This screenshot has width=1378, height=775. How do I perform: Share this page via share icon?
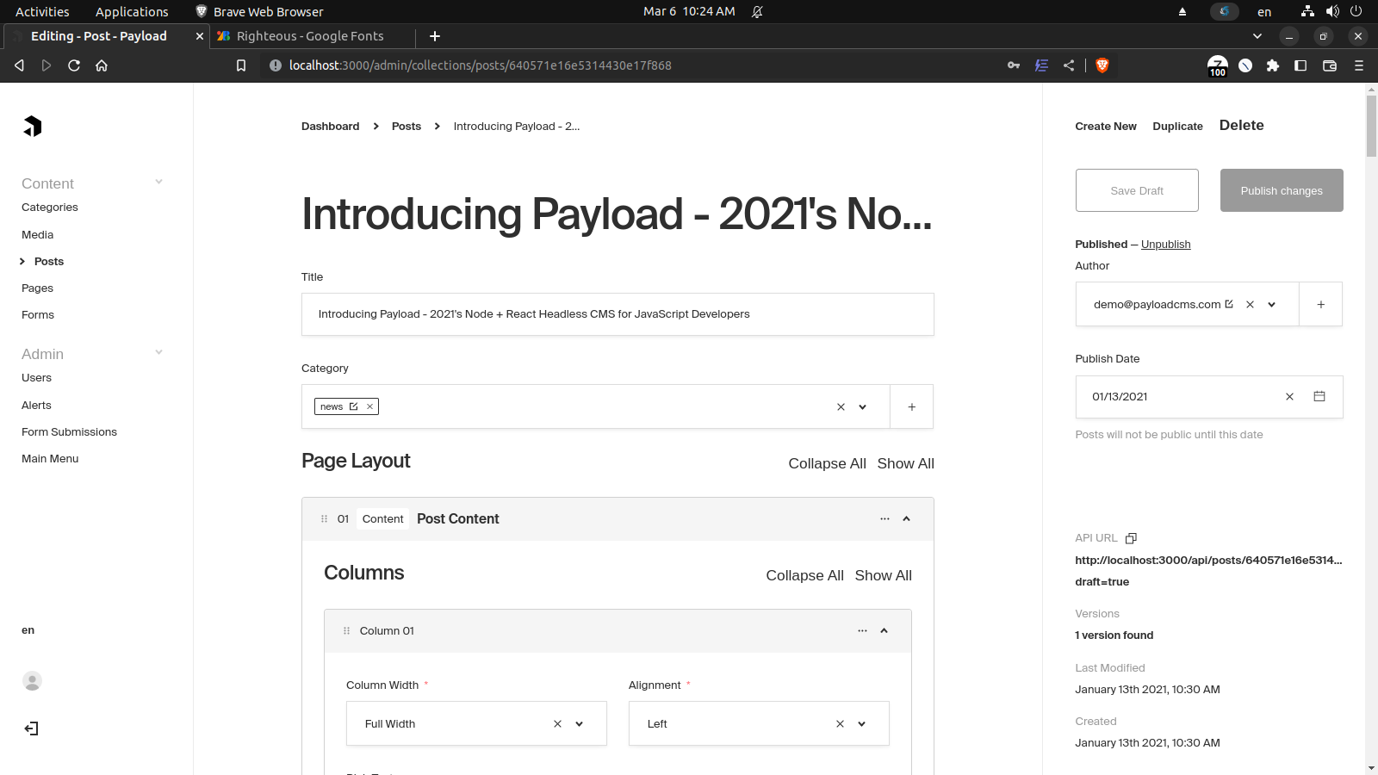(x=1069, y=65)
